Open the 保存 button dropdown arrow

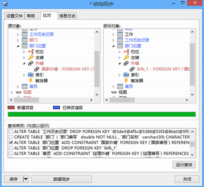point(26,179)
